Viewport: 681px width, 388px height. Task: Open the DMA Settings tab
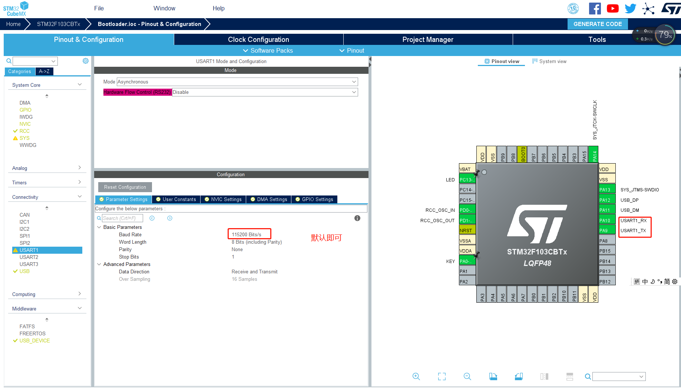pyautogui.click(x=269, y=199)
